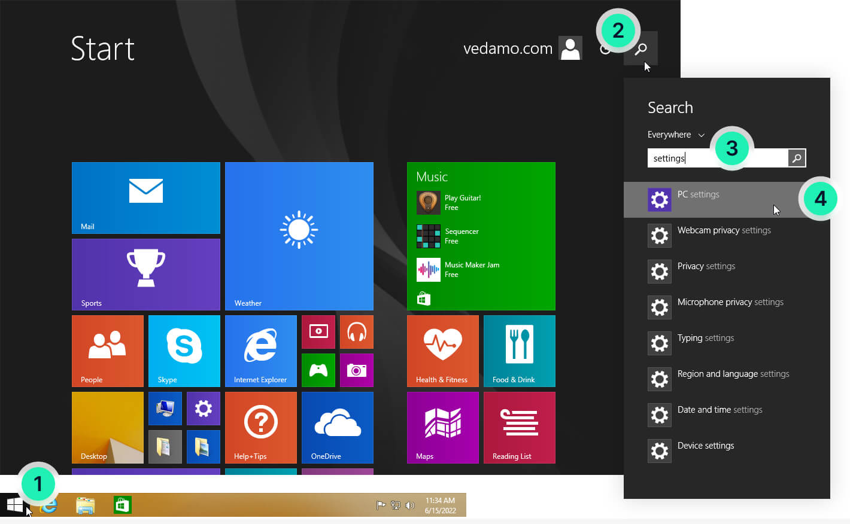850x524 pixels.
Task: Select Device settings result
Action: pos(727,451)
